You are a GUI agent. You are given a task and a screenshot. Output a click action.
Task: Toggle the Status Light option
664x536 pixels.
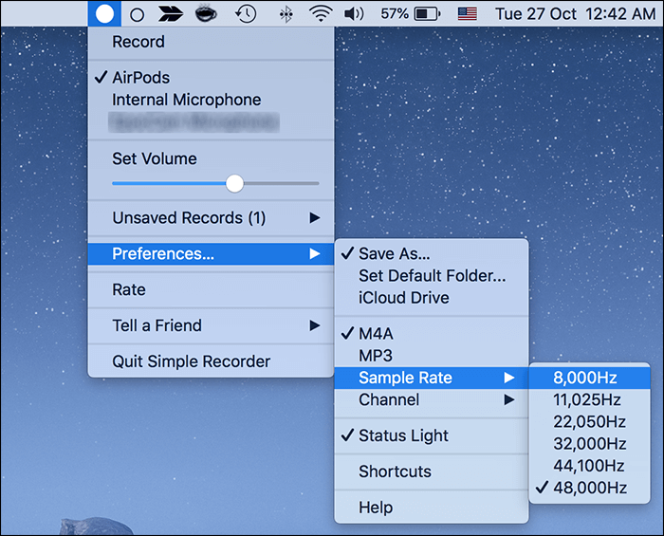tap(403, 435)
